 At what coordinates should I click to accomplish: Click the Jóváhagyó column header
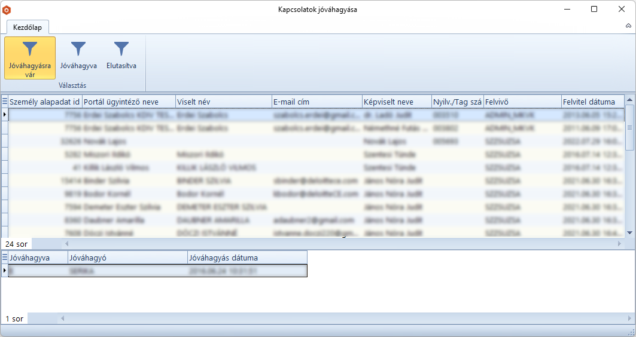[127, 258]
